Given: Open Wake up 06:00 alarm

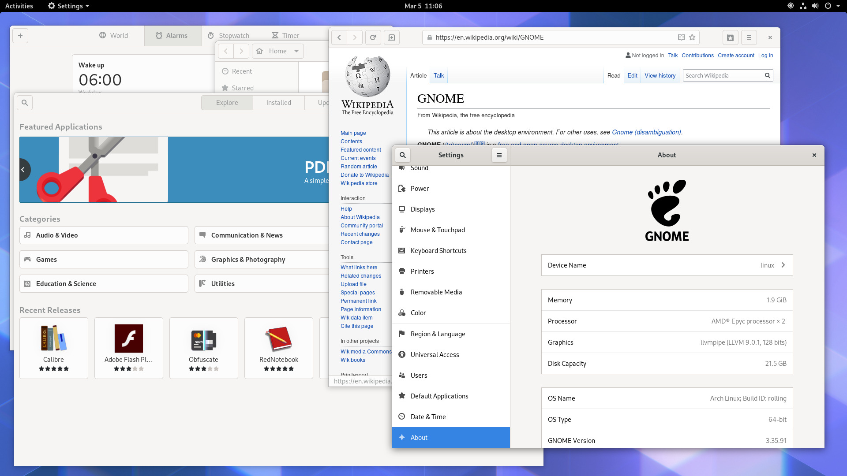Looking at the screenshot, I should pyautogui.click(x=143, y=74).
